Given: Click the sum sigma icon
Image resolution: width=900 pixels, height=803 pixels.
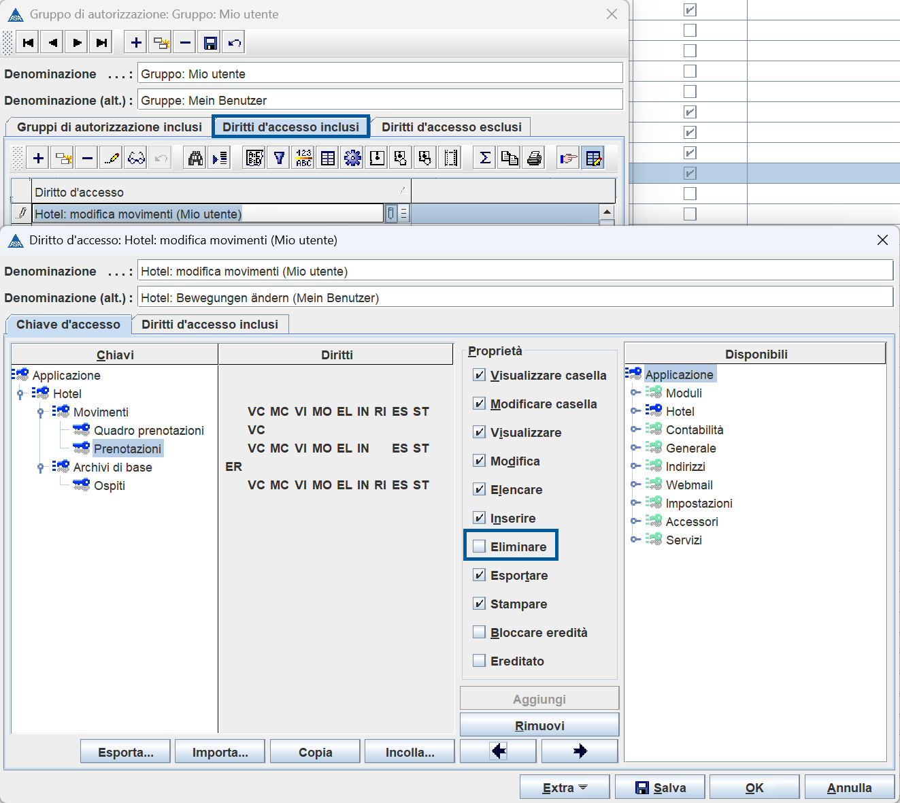Looking at the screenshot, I should (485, 159).
